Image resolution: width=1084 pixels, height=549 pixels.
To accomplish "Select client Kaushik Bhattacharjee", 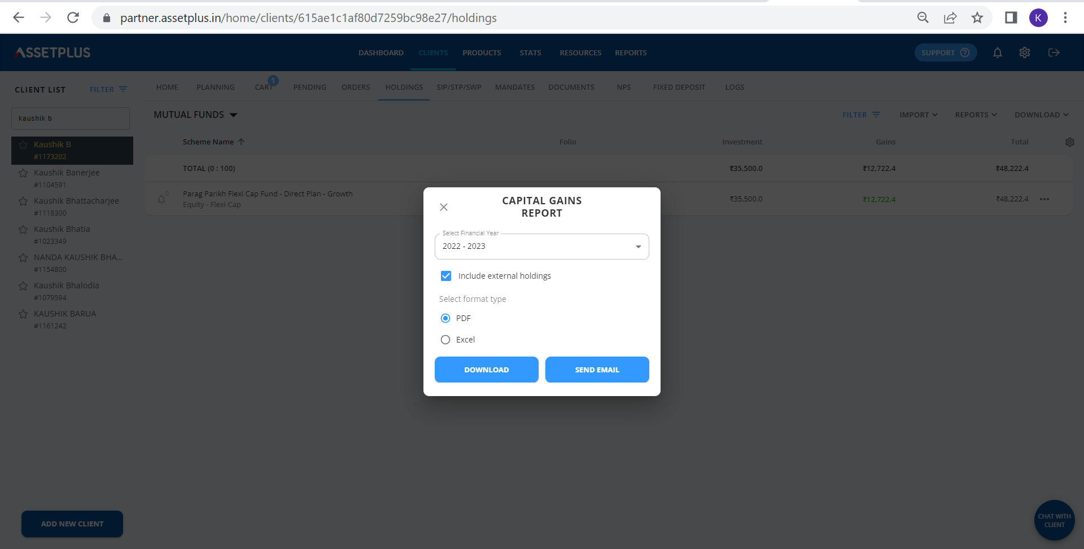I will coord(72,207).
